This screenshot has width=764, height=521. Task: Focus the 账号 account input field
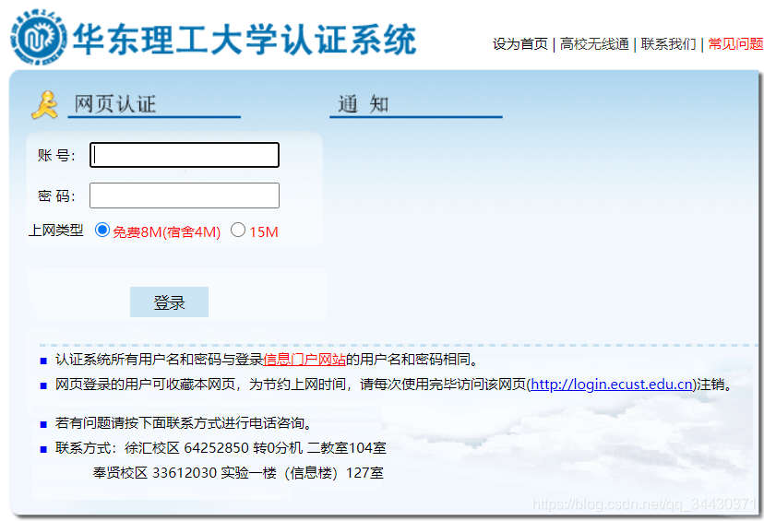185,155
